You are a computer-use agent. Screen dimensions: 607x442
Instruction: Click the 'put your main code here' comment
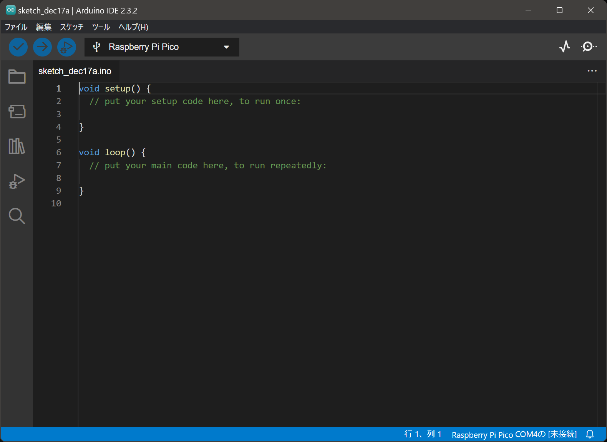tap(208, 166)
